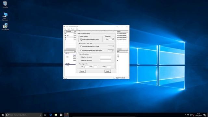Enable Automatically mount via Ext2Mgr checkbox
Image resolution: width=208 pixels, height=117 pixels.
pyautogui.click(x=81, y=46)
